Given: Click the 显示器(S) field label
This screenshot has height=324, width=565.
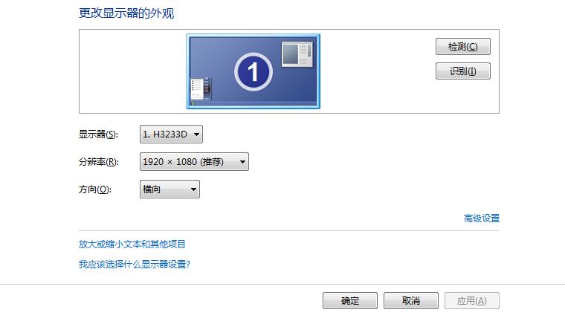Looking at the screenshot, I should [98, 135].
